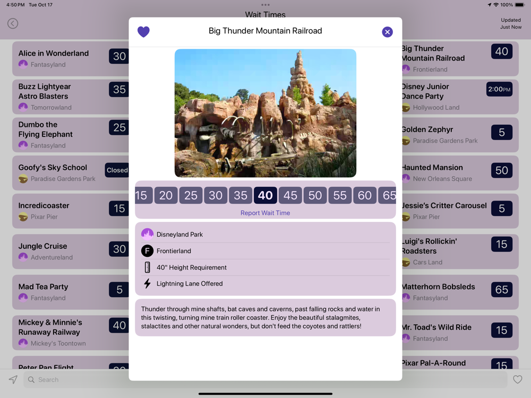
Task: Select 45 minute wait time
Action: point(290,195)
